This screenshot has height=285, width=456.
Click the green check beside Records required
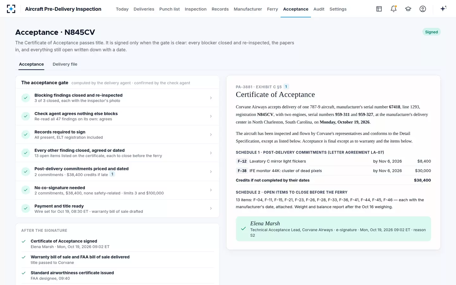pos(26,135)
